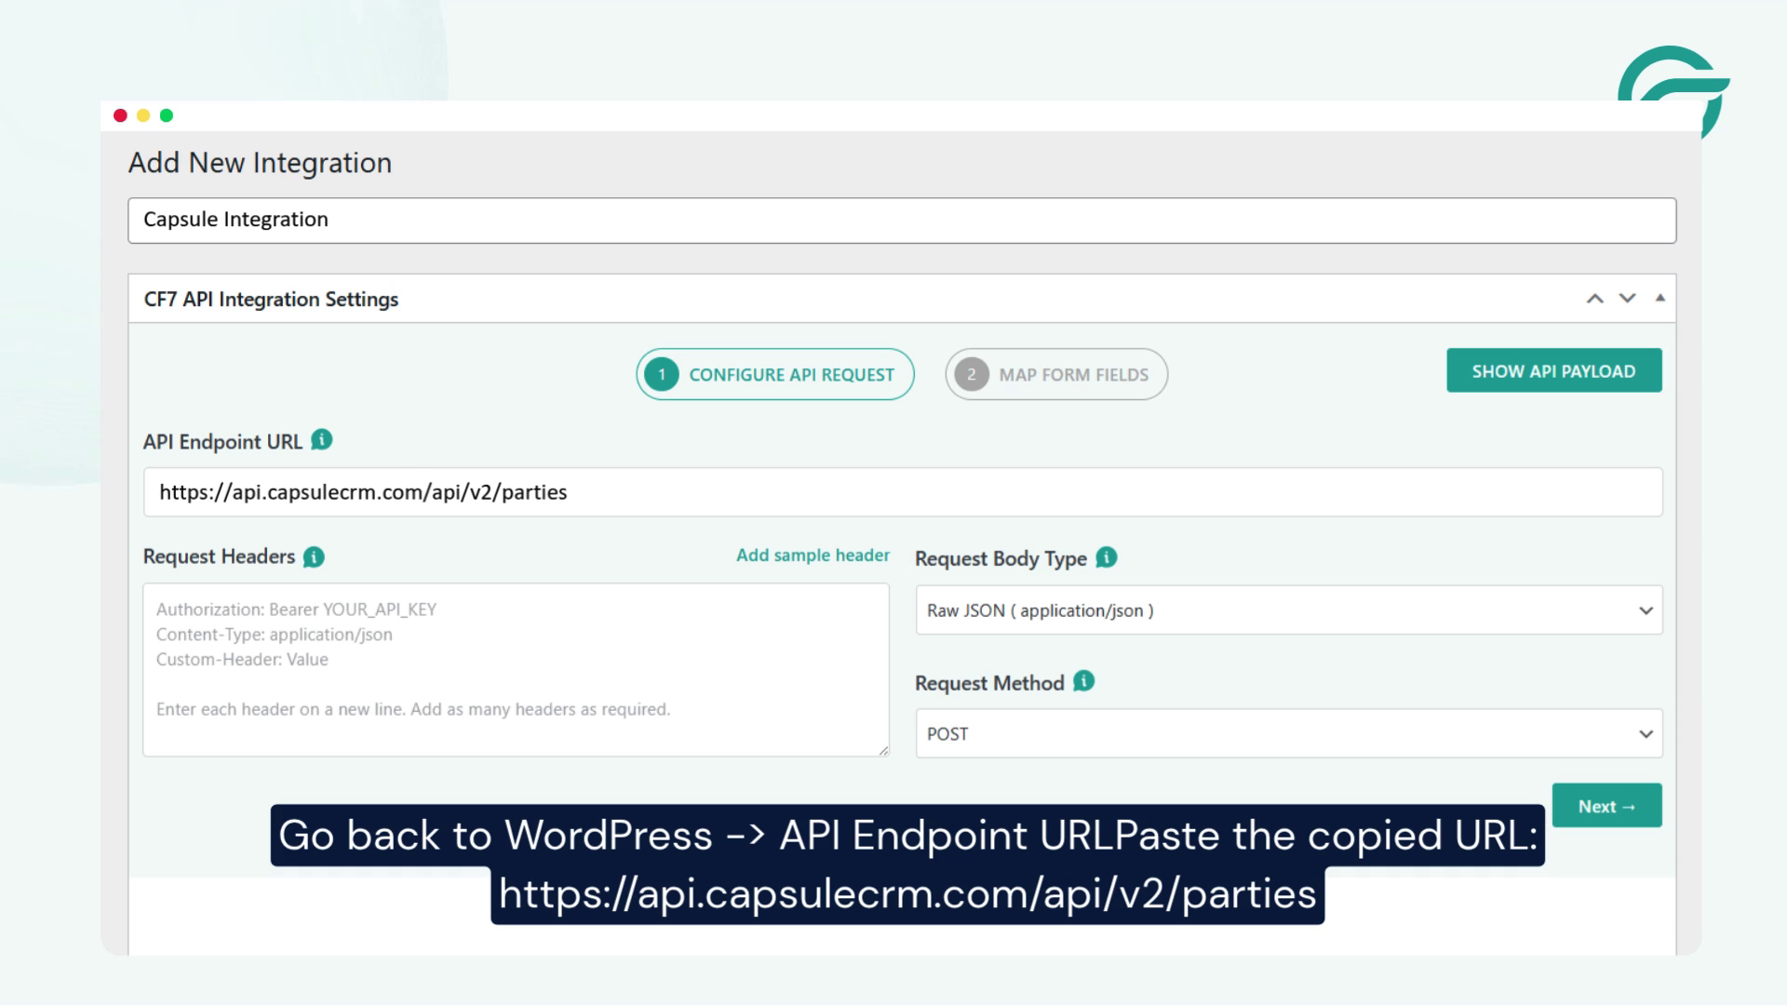The image size is (1787, 1005).
Task: Focus the API Endpoint URL field
Action: pyautogui.click(x=903, y=492)
